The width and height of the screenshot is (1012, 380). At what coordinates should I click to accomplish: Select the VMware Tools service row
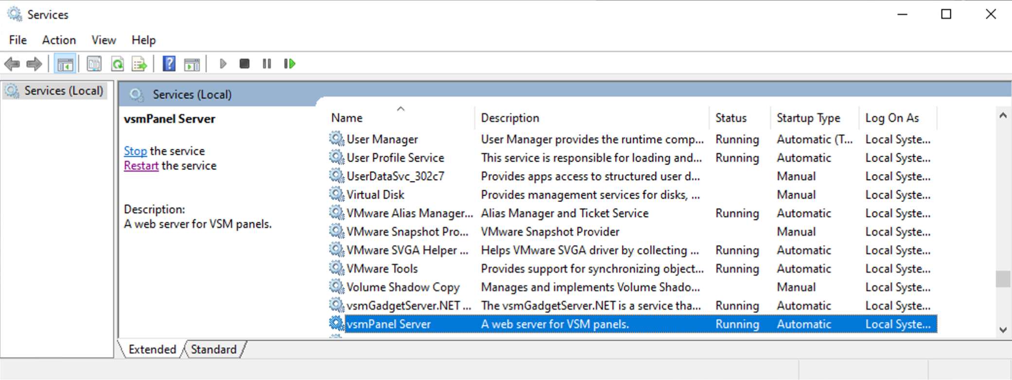pyautogui.click(x=382, y=269)
